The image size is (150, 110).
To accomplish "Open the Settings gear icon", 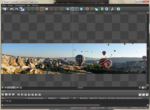I will click(x=107, y=9).
